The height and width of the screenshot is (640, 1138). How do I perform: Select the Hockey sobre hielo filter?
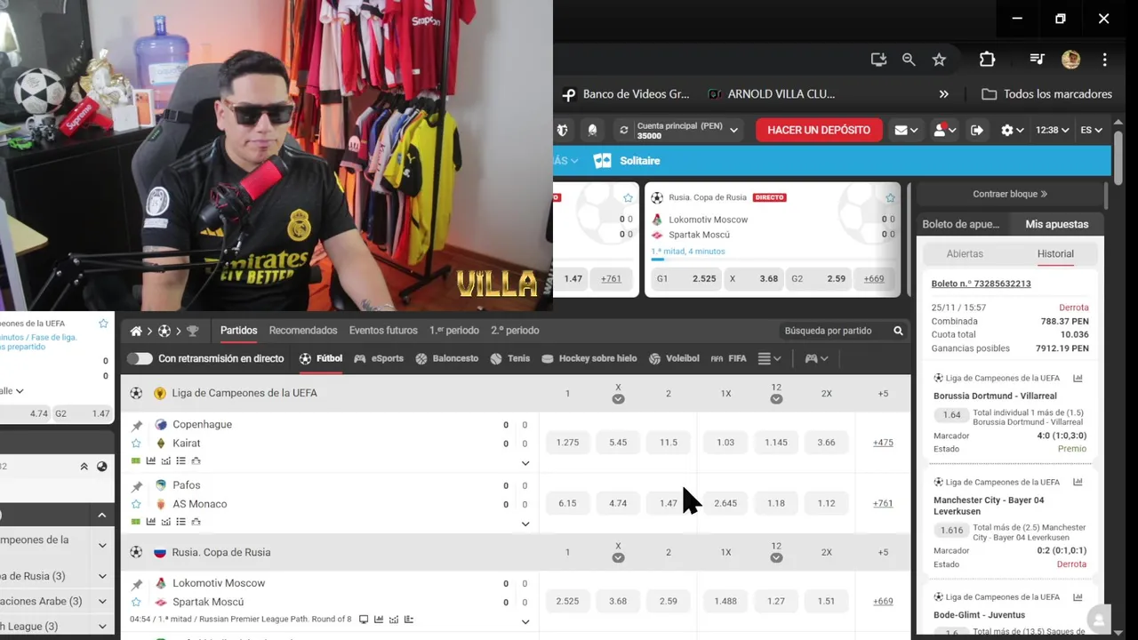click(x=589, y=359)
